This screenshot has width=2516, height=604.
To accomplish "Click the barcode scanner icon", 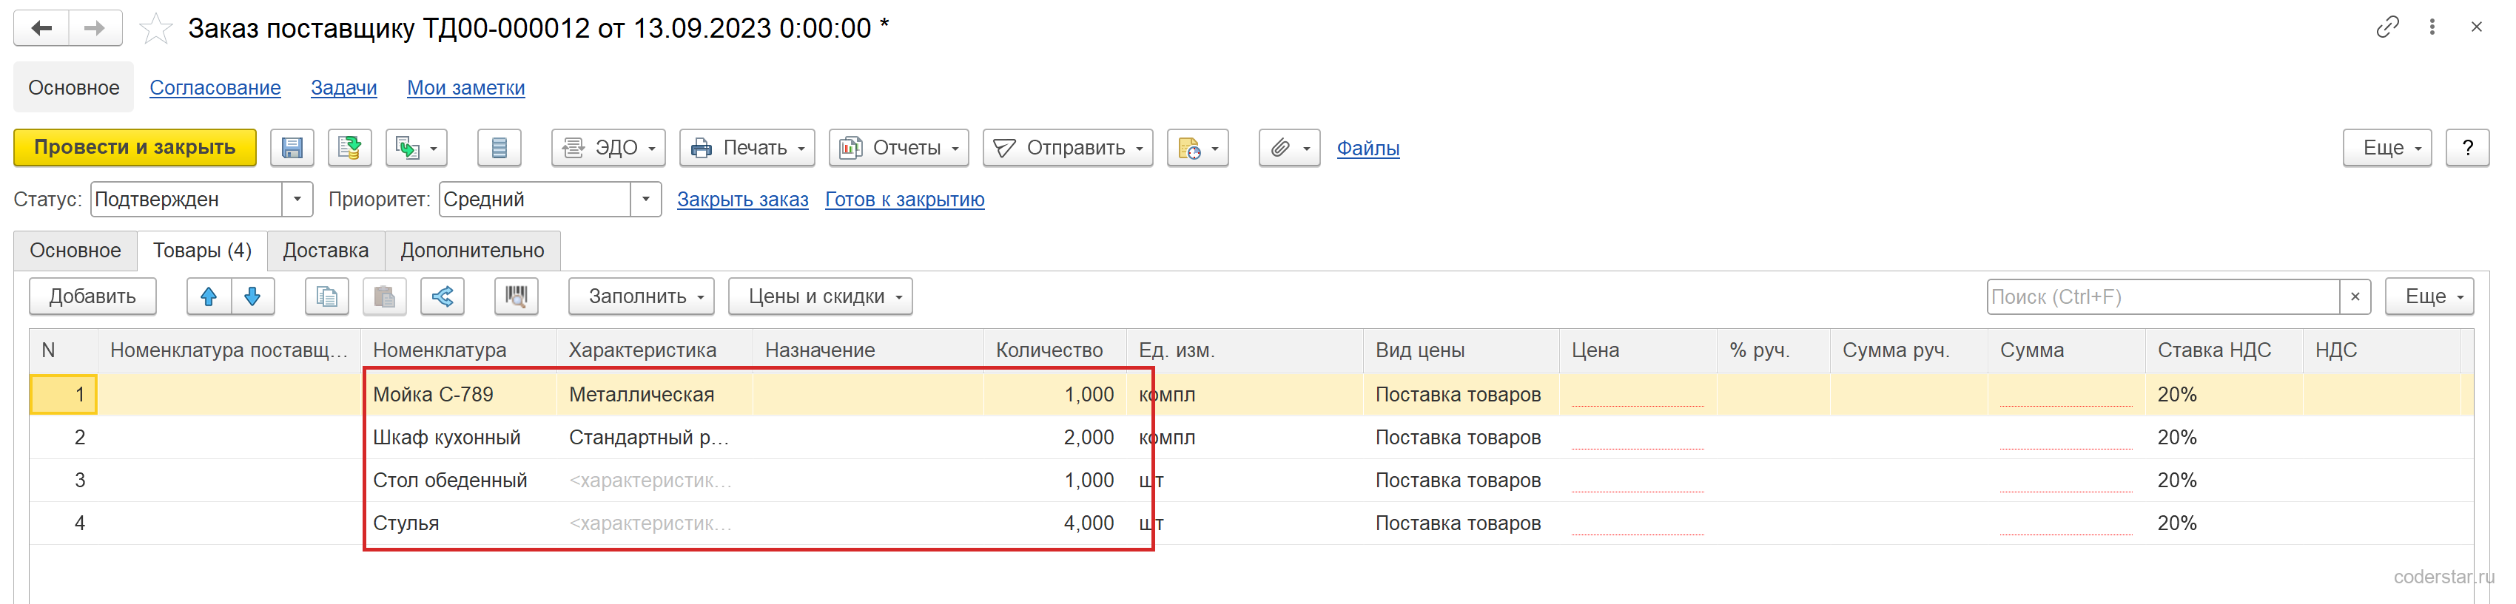I will point(517,296).
